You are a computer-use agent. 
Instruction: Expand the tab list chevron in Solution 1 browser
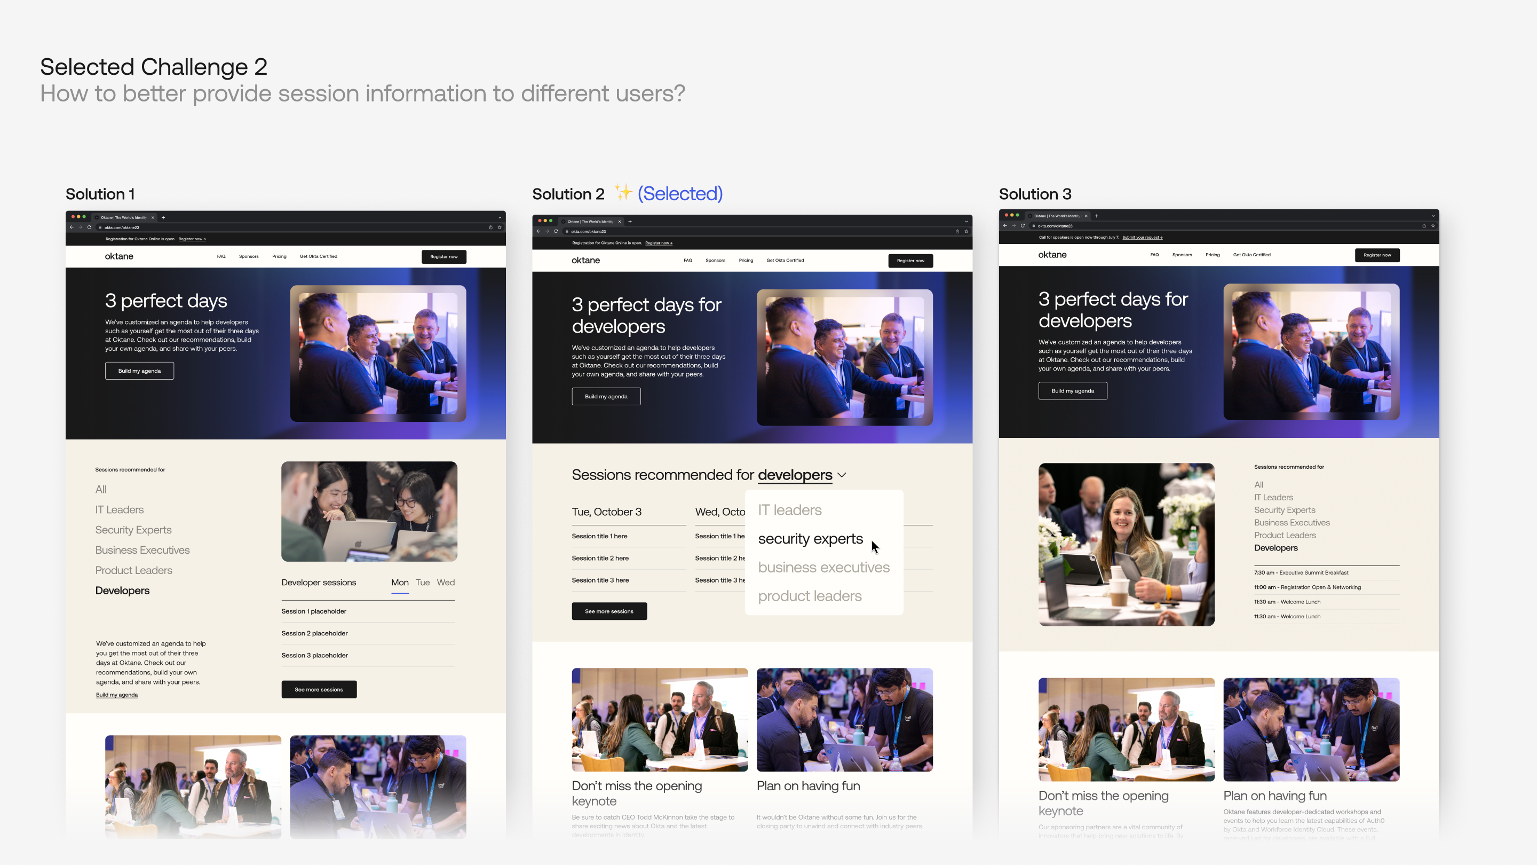[500, 217]
